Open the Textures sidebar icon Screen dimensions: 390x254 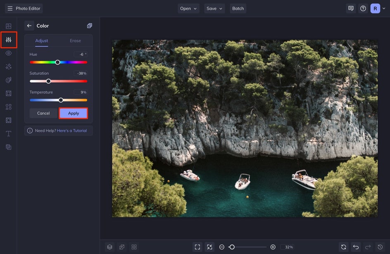[x=8, y=120]
